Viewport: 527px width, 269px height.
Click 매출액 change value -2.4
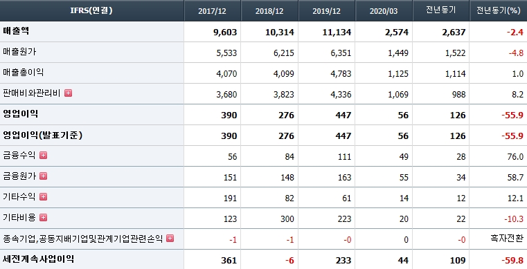[x=515, y=33]
